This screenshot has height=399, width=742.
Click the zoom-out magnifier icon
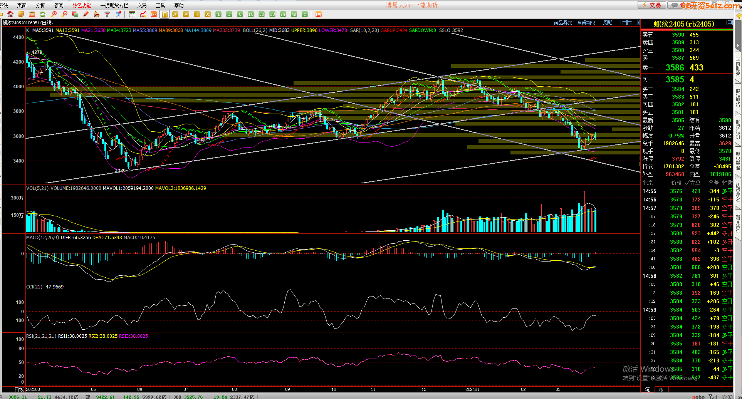click(64, 14)
